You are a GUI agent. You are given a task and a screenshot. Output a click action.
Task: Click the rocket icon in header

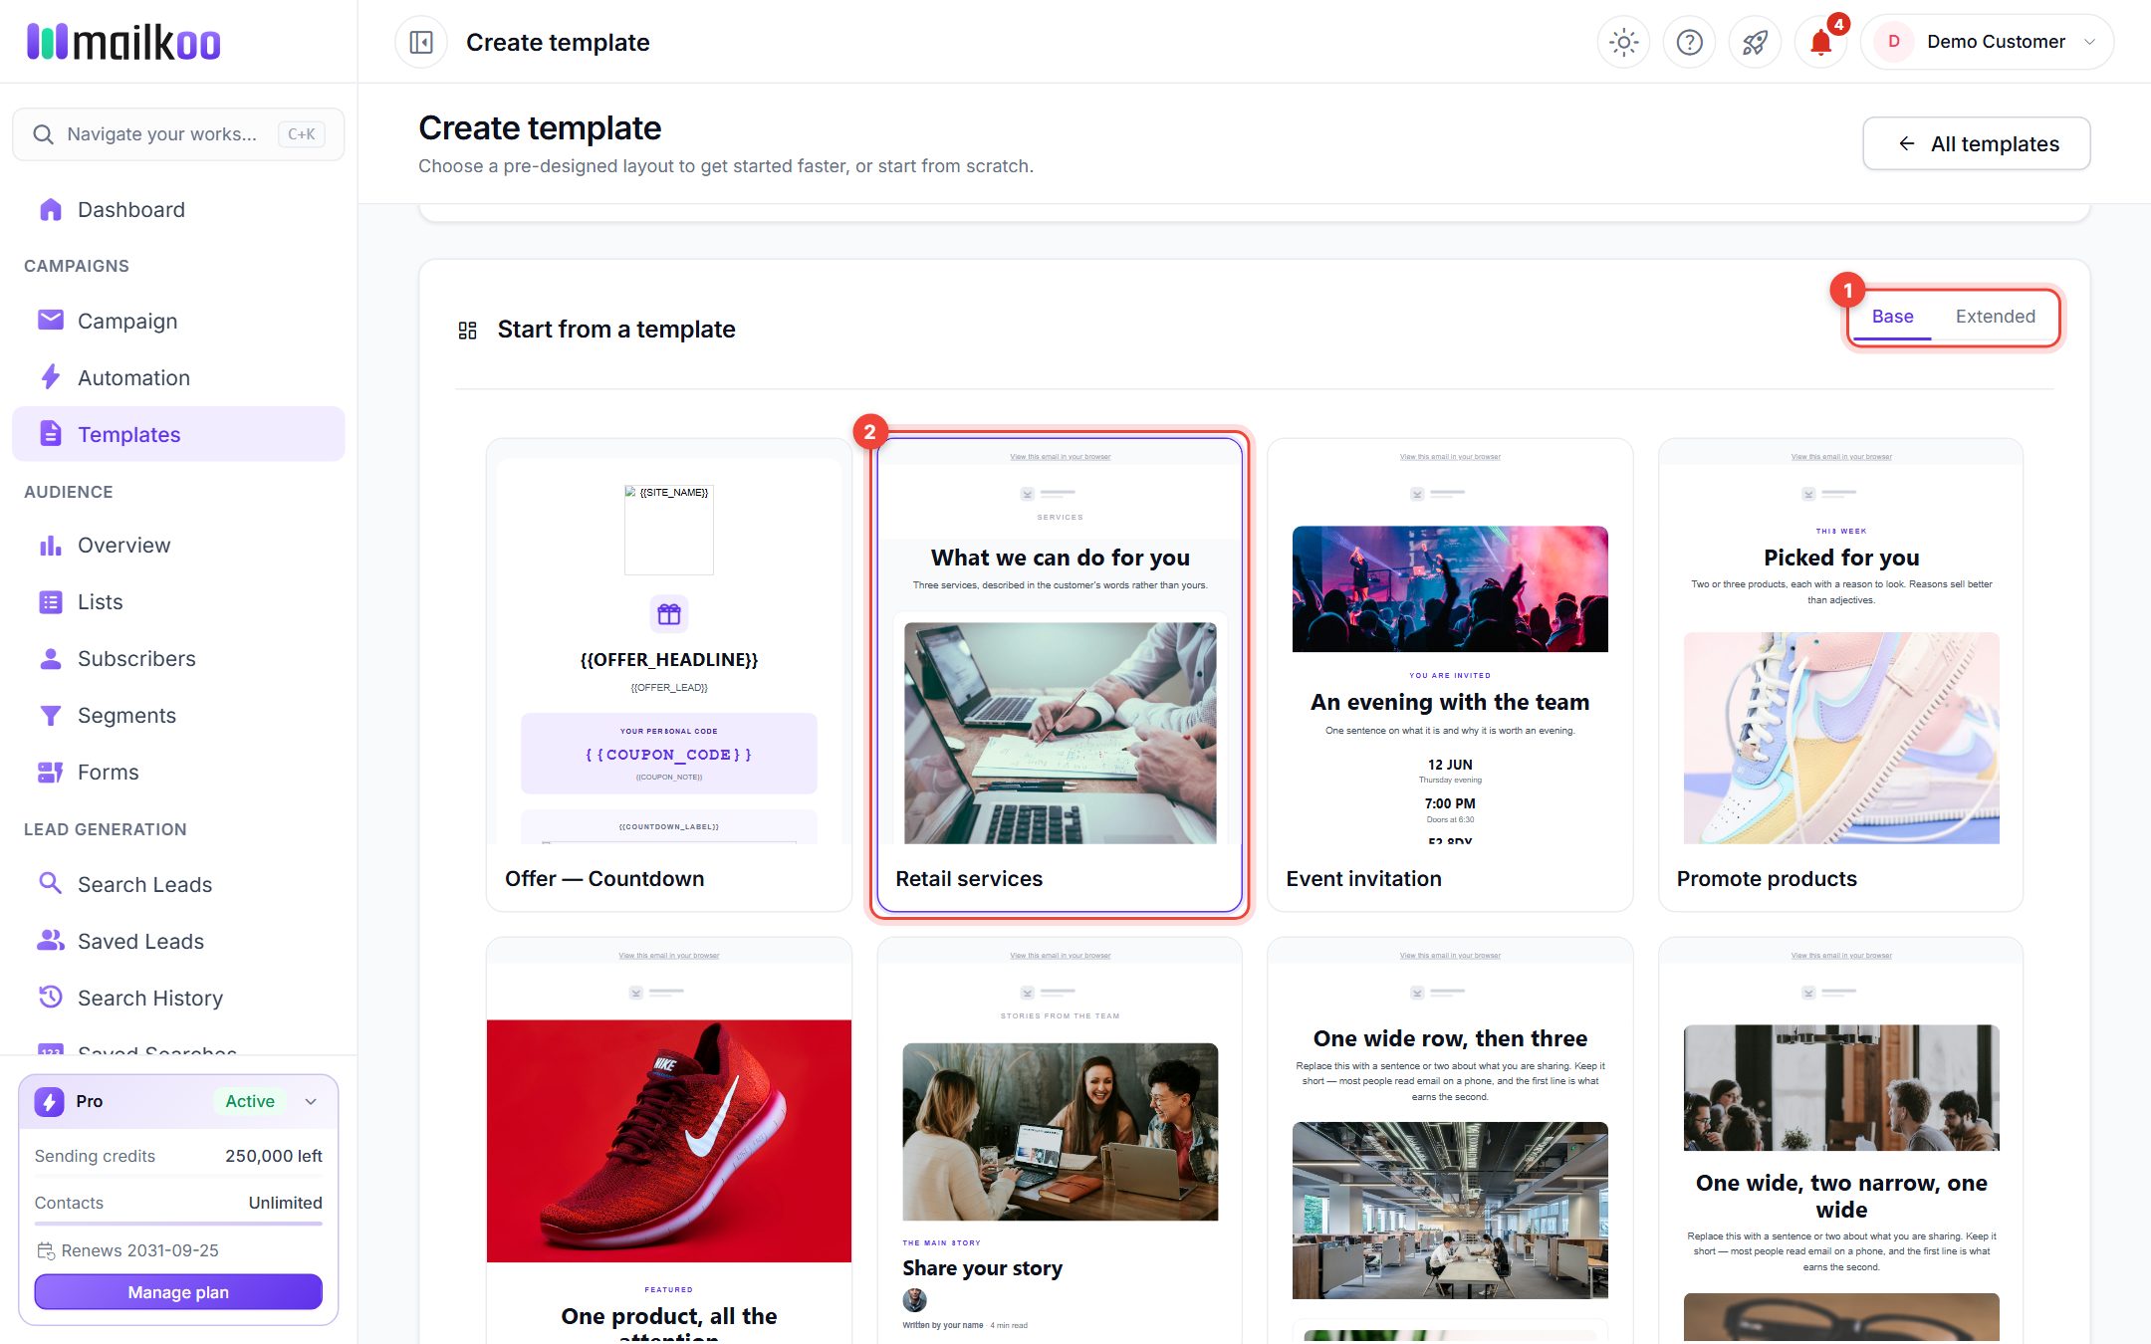[x=1755, y=42]
